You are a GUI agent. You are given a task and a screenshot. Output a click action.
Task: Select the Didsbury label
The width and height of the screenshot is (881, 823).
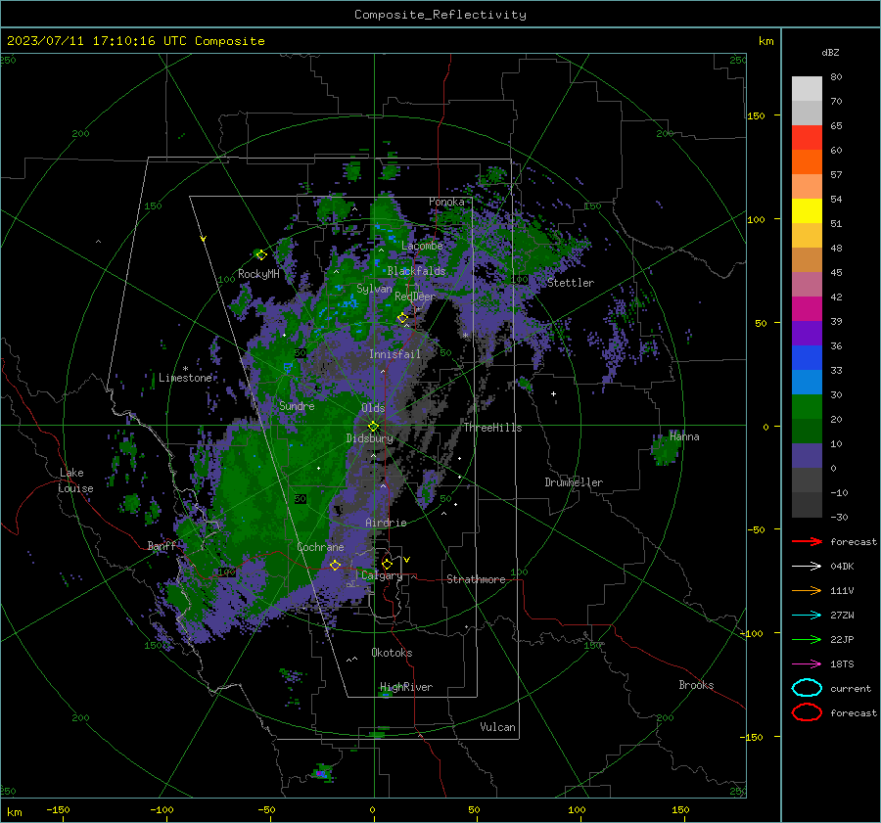point(370,438)
